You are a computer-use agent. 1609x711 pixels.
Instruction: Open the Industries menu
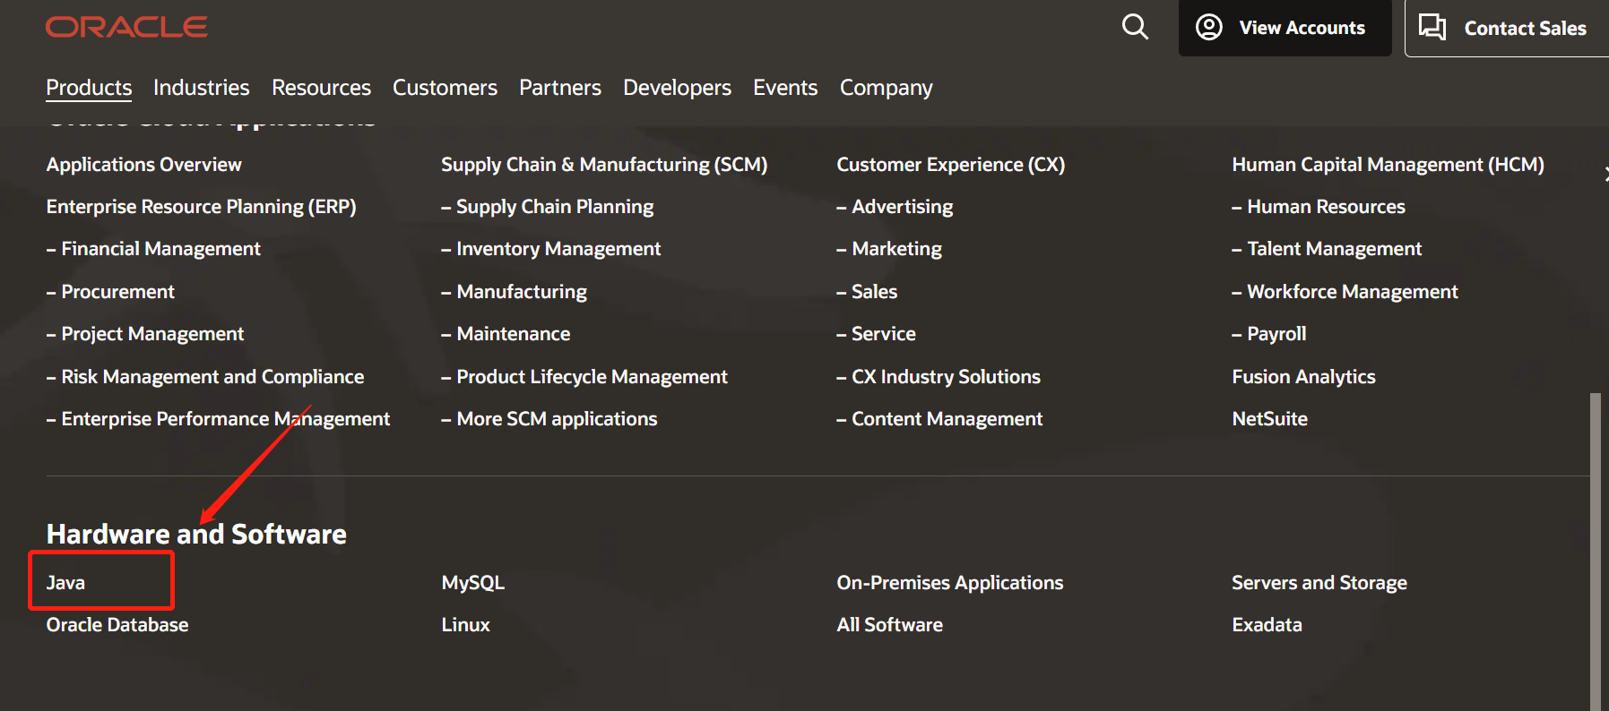(x=201, y=88)
